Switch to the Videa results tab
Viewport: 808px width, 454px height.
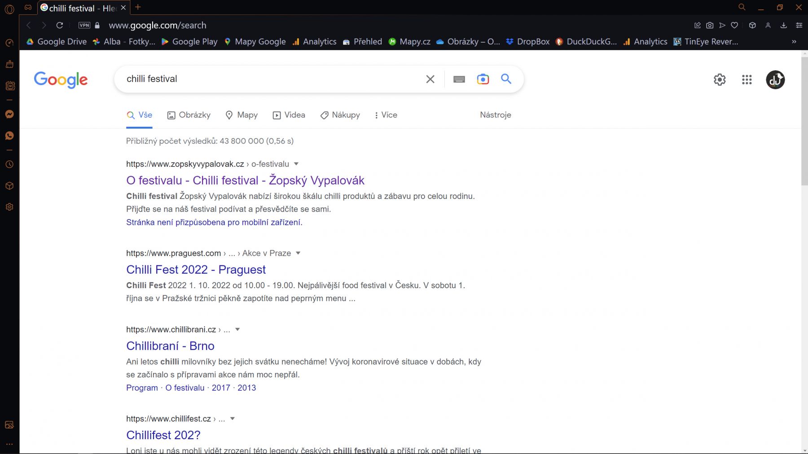289,115
